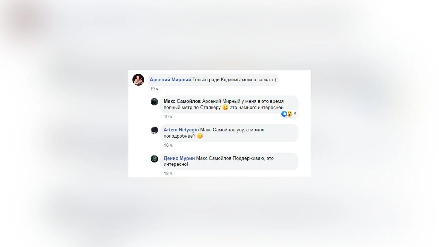The width and height of the screenshot is (439, 247).
Task: Open Макс Самойлов author name link
Action: tap(182, 101)
